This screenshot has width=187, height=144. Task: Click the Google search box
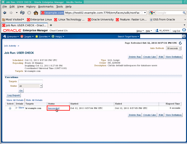tap(169, 13)
